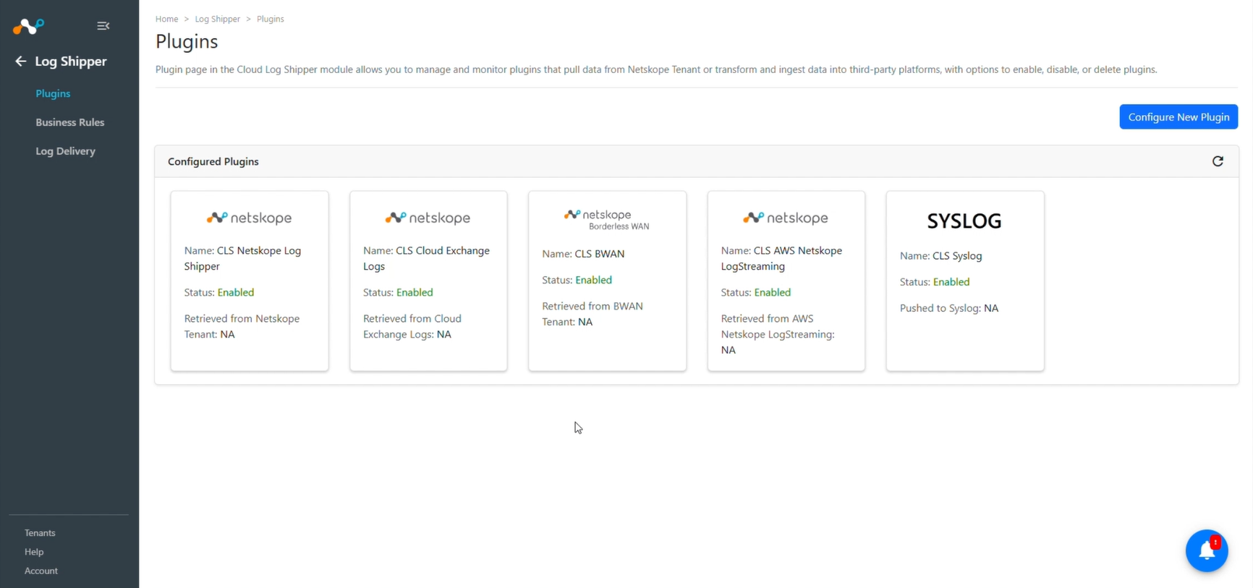Click the CLS Netskope Log Shipper logo
This screenshot has width=1253, height=588.
[250, 218]
